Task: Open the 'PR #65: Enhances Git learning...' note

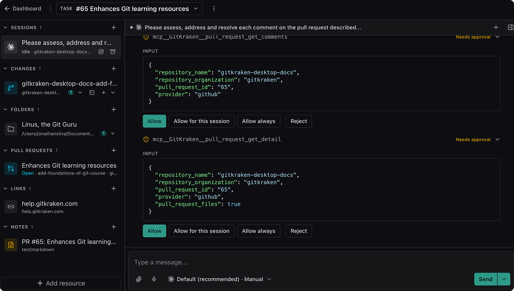Action: [x=61, y=245]
